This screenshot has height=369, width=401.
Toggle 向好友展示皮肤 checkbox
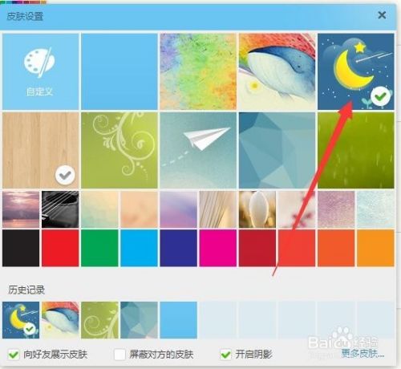pos(14,355)
